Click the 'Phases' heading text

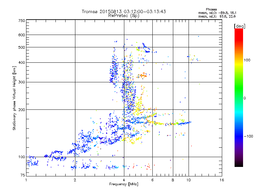(x=211, y=9)
